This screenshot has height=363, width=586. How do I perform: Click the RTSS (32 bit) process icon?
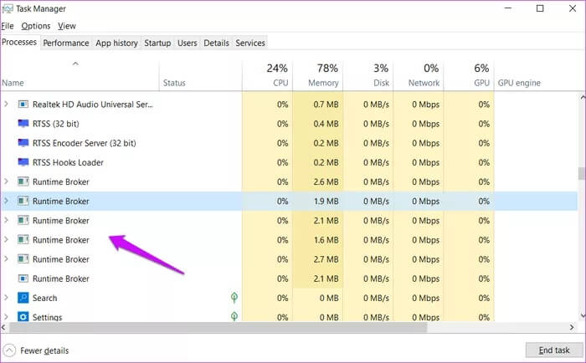(x=23, y=124)
